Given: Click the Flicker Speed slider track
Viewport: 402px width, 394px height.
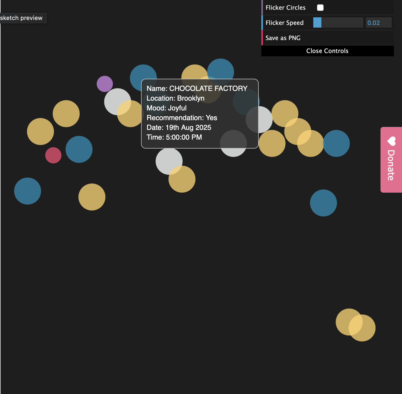Looking at the screenshot, I should (338, 23).
